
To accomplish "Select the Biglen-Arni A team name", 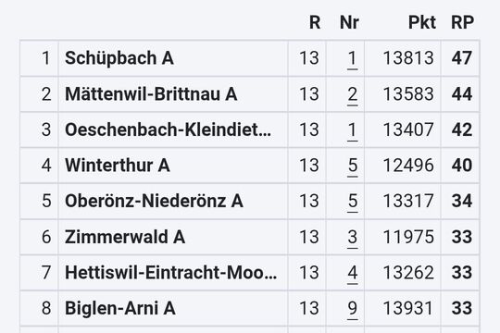I will point(120,308).
